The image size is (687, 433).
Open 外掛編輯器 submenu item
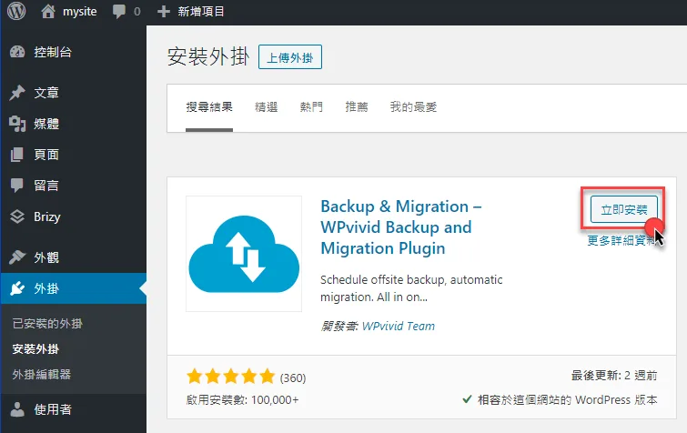(x=42, y=375)
